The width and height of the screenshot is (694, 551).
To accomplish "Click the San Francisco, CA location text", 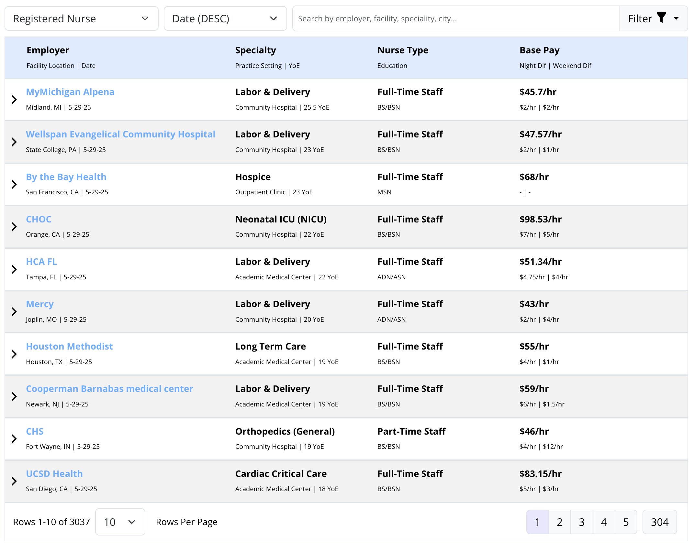I will tap(52, 192).
